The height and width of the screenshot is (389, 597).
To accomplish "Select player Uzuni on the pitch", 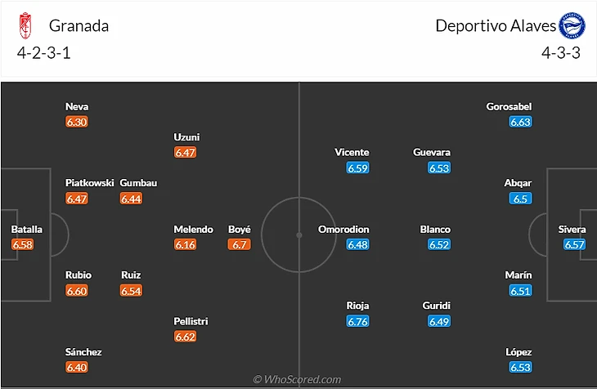I will coord(186,137).
